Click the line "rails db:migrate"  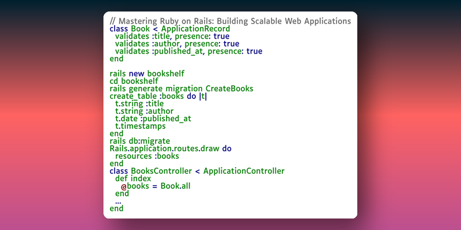[139, 141]
